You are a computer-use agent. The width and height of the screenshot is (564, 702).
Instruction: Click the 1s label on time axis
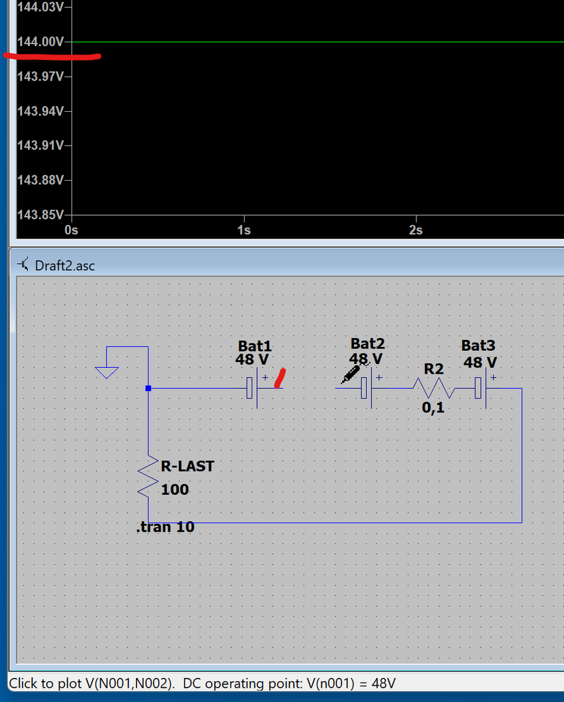pos(244,230)
